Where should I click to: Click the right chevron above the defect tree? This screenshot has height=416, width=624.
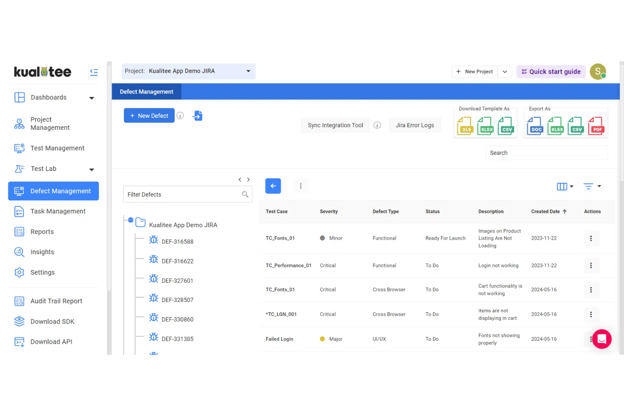(x=248, y=180)
